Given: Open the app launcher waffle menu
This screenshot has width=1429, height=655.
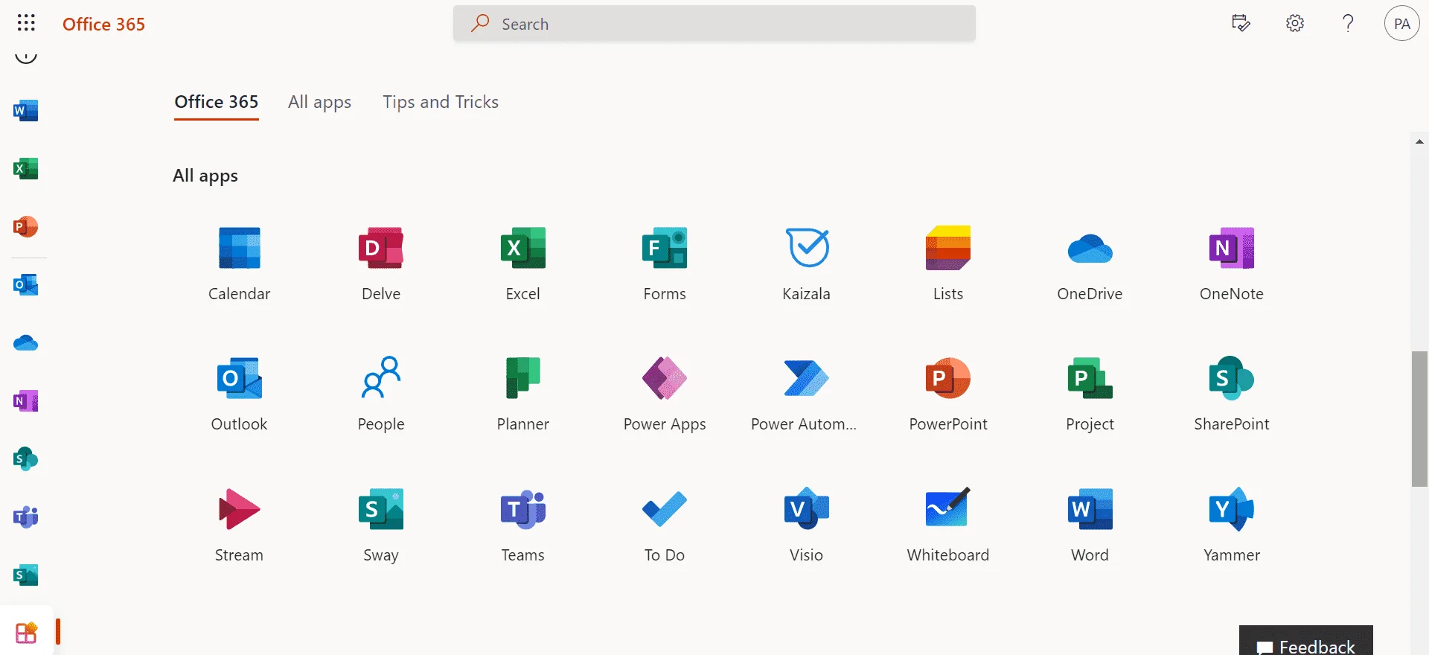Looking at the screenshot, I should coord(26,23).
